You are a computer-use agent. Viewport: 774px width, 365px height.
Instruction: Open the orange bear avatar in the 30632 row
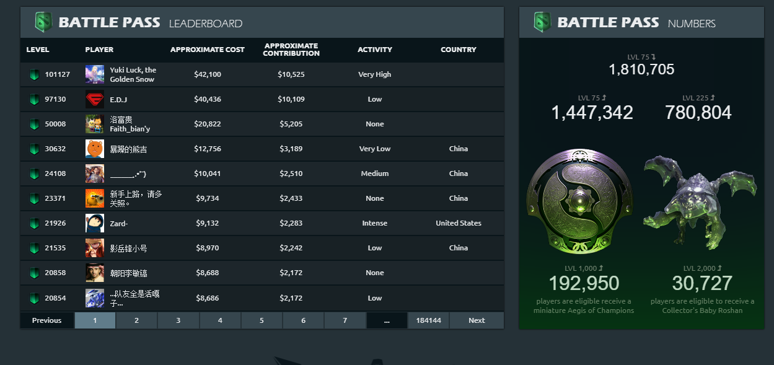pos(95,149)
